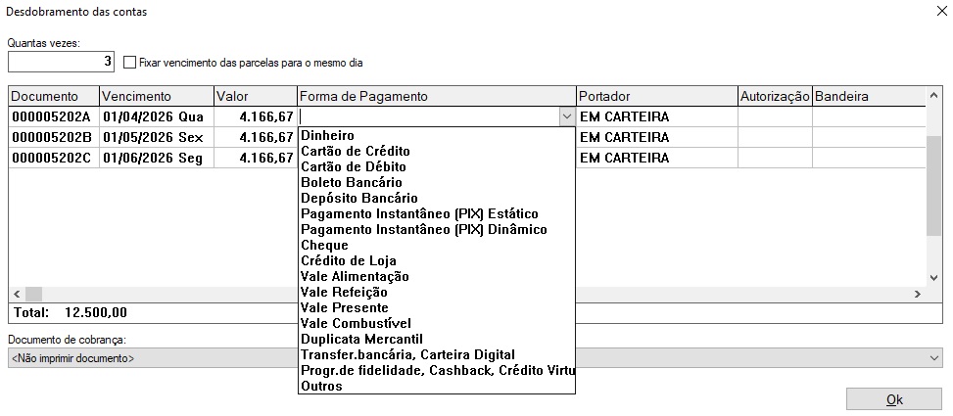Click the vertical scrollbar of the grid
The height and width of the screenshot is (416, 953).
tap(933, 186)
